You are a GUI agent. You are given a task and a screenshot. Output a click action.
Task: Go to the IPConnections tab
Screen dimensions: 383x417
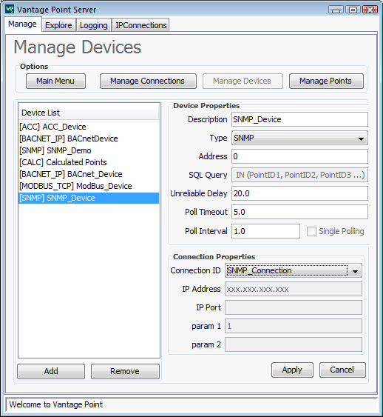pos(141,25)
